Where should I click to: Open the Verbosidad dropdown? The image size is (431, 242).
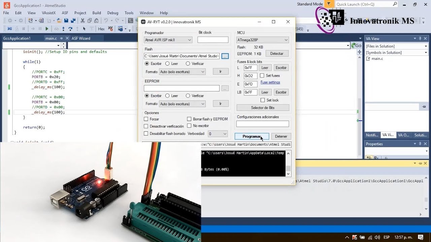[218, 134]
